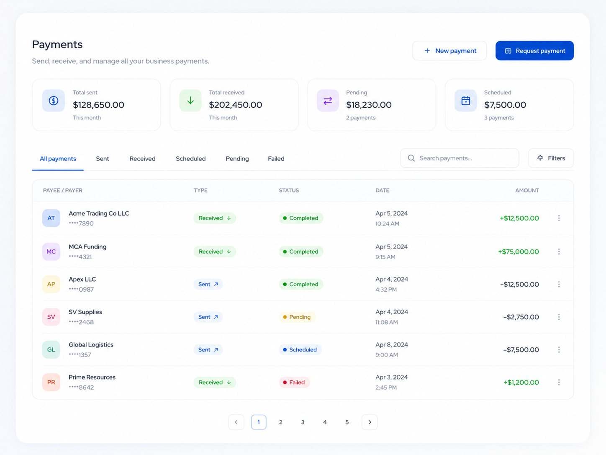Jump to page 3 in pagination

pyautogui.click(x=303, y=422)
